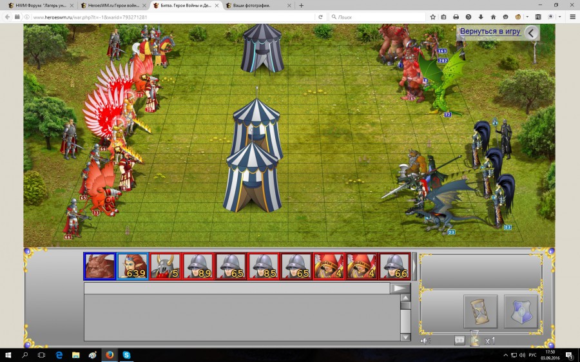Close the HWM Форум tab

pos(72,6)
